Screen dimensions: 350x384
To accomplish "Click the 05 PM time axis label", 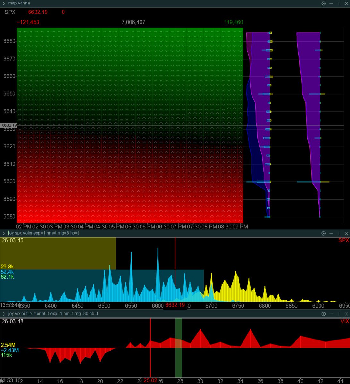I will pos(116,227).
